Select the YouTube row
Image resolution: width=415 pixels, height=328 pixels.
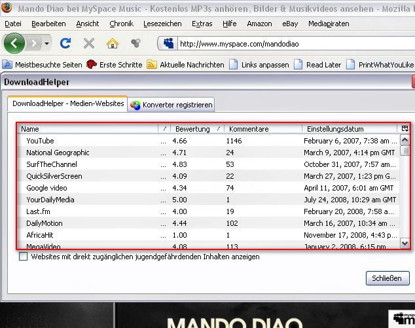[x=208, y=141]
